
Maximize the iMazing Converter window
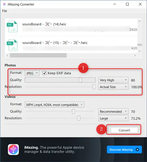pyautogui.click(x=127, y=4)
